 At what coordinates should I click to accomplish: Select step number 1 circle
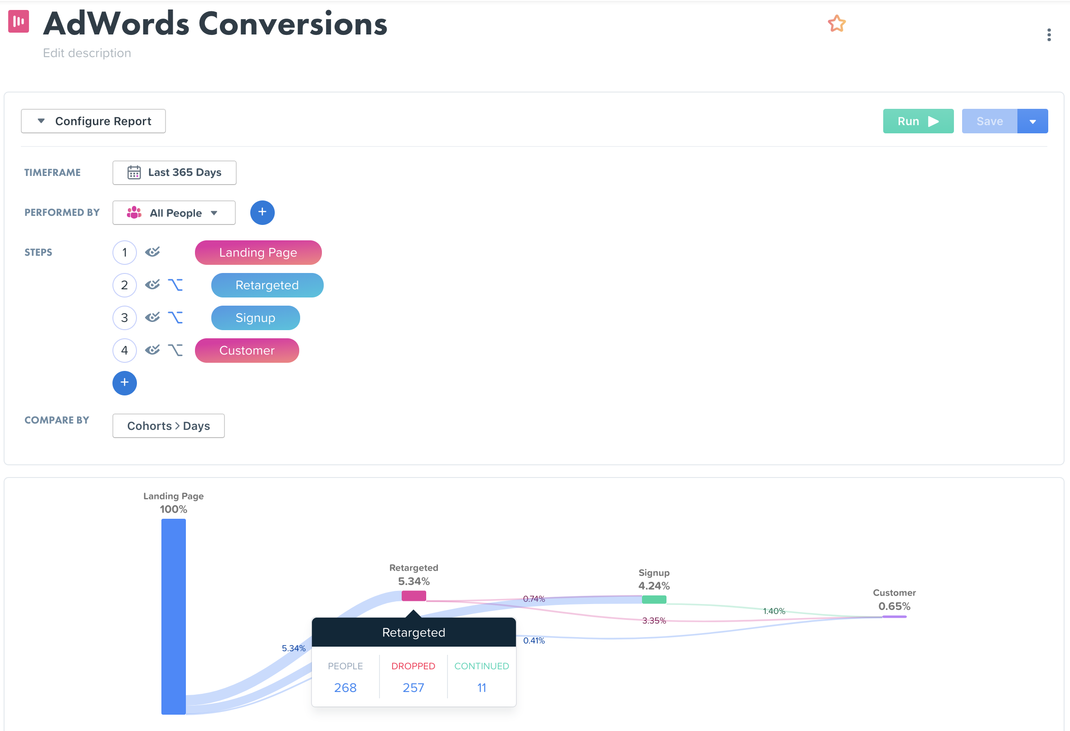[125, 253]
